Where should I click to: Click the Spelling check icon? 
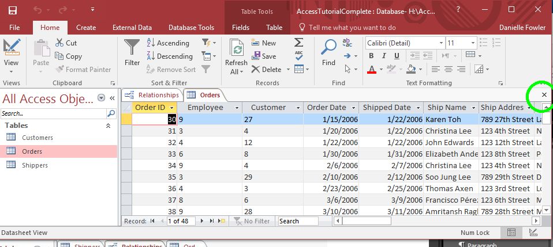click(298, 56)
